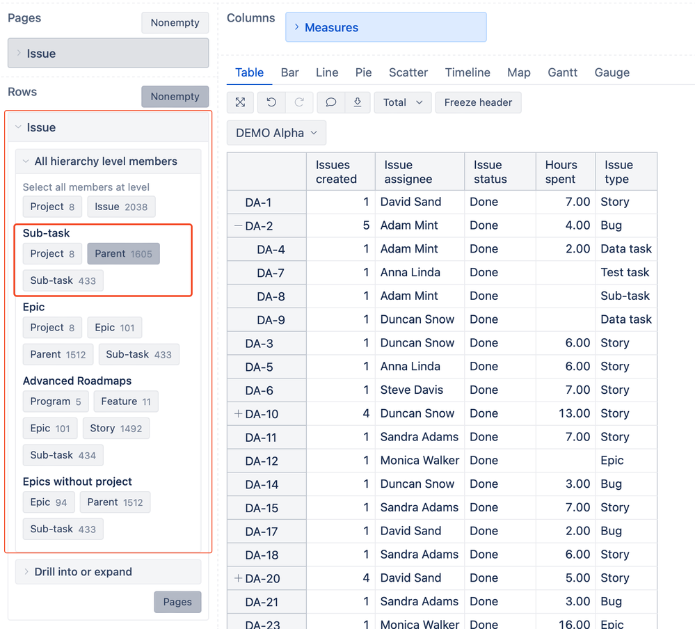Expand Drill into or expand section
695x629 pixels.
click(x=108, y=572)
